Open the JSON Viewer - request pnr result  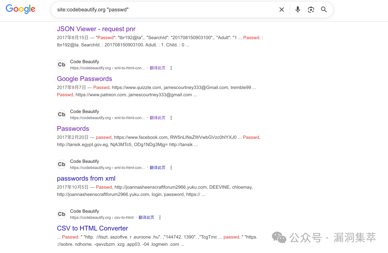[96, 29]
